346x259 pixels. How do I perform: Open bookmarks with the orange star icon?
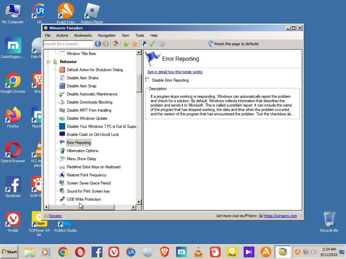coord(134,44)
